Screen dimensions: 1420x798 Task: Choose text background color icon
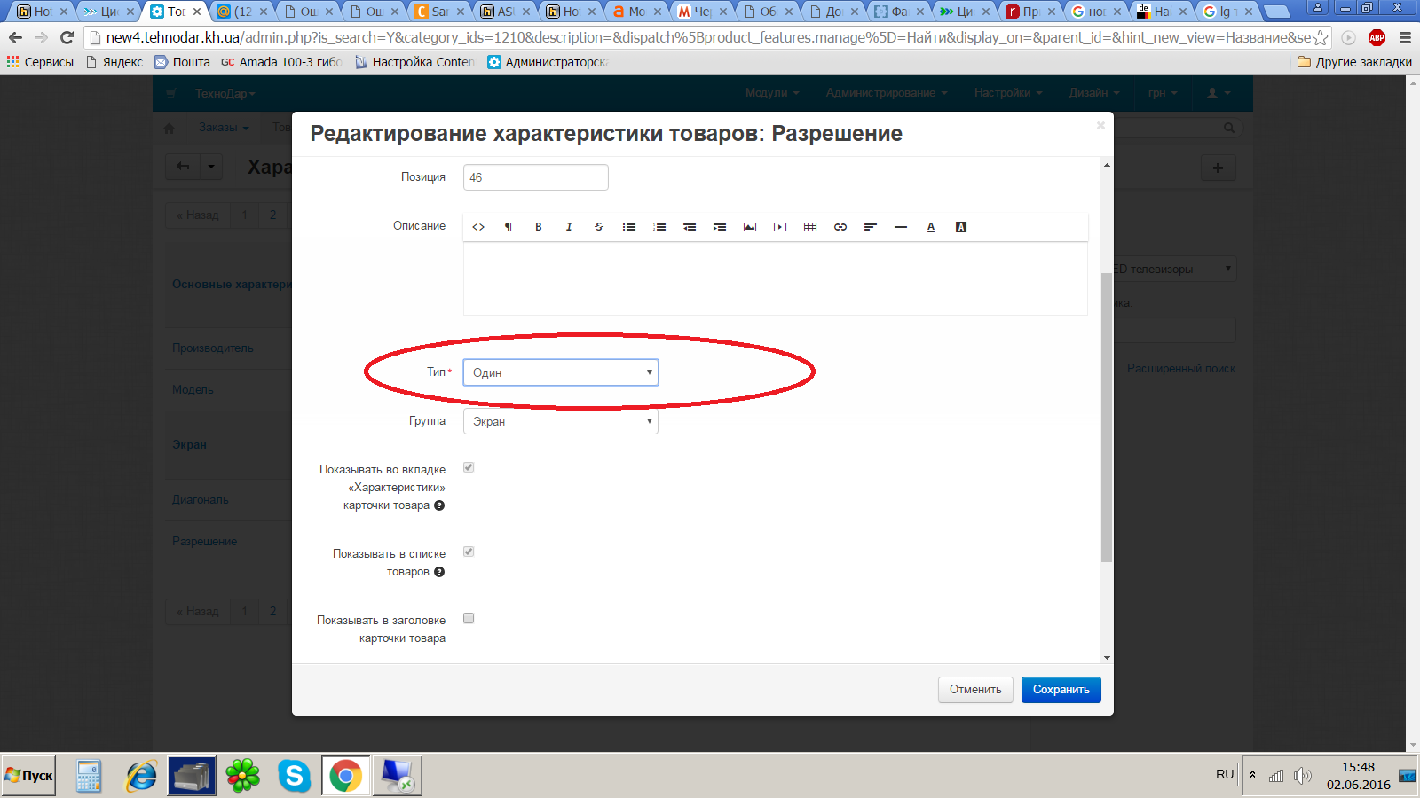coord(961,227)
